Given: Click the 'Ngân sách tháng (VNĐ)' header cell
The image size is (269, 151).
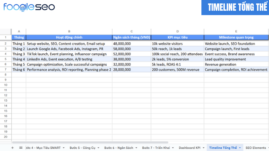Looking at the screenshot, I should pos(131,37).
